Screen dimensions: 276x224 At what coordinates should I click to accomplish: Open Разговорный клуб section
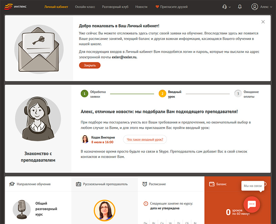click(115, 7)
